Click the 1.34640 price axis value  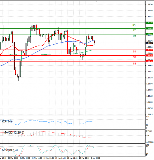pos(149,78)
